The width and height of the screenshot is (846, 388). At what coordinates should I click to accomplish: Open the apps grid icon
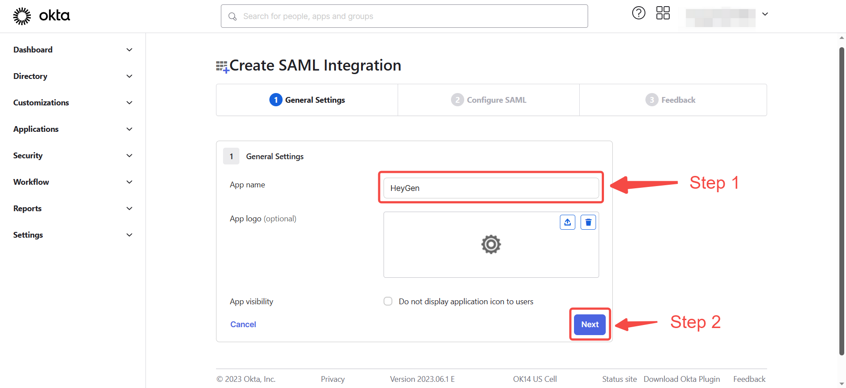coord(663,13)
